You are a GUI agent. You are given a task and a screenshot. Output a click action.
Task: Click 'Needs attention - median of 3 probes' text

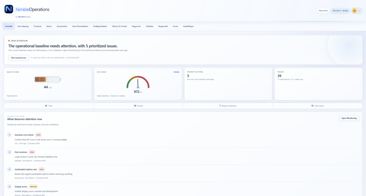[x=111, y=96]
